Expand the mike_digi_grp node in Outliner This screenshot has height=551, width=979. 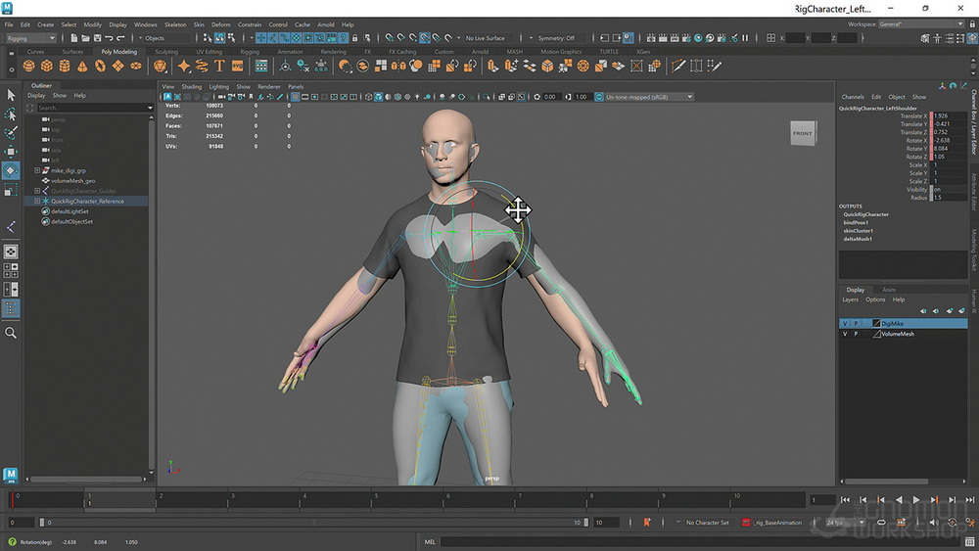pos(37,169)
